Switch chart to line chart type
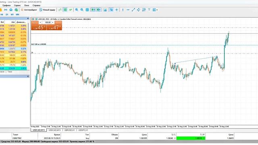 coord(71,10)
